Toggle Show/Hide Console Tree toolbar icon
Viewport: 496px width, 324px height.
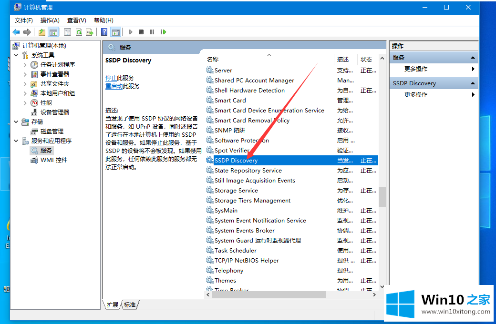[53, 32]
